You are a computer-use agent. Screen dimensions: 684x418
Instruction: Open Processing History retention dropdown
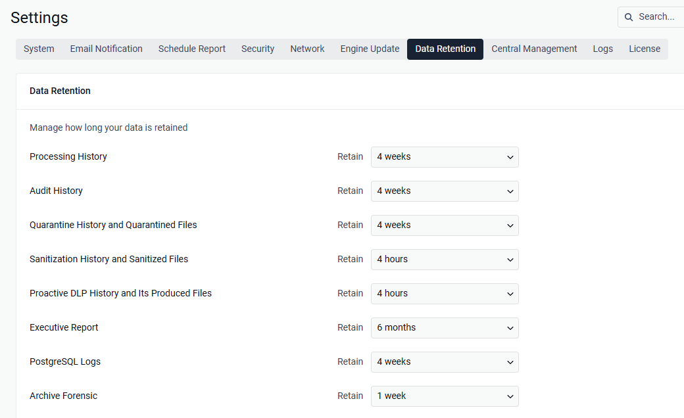(445, 157)
